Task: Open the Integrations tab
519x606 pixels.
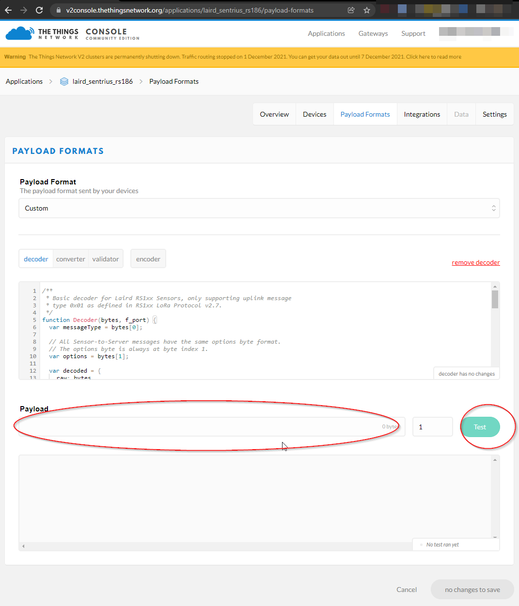Action: (x=422, y=114)
